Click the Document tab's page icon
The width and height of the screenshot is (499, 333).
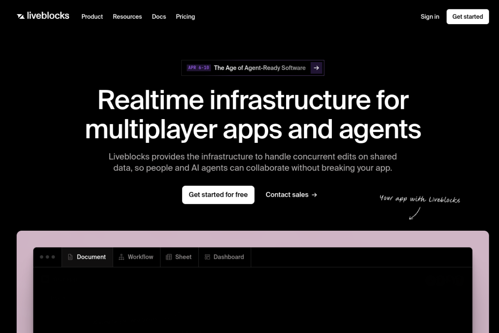(x=70, y=257)
